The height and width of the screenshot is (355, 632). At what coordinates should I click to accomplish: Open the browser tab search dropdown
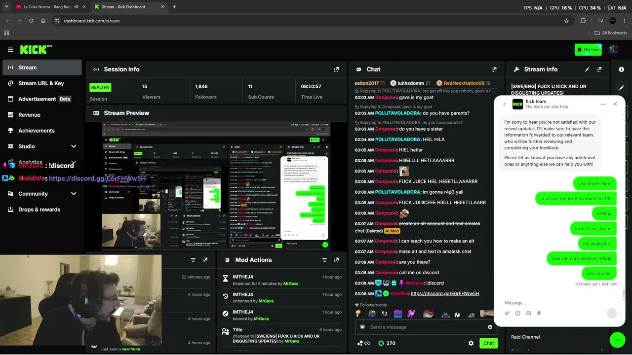point(6,7)
